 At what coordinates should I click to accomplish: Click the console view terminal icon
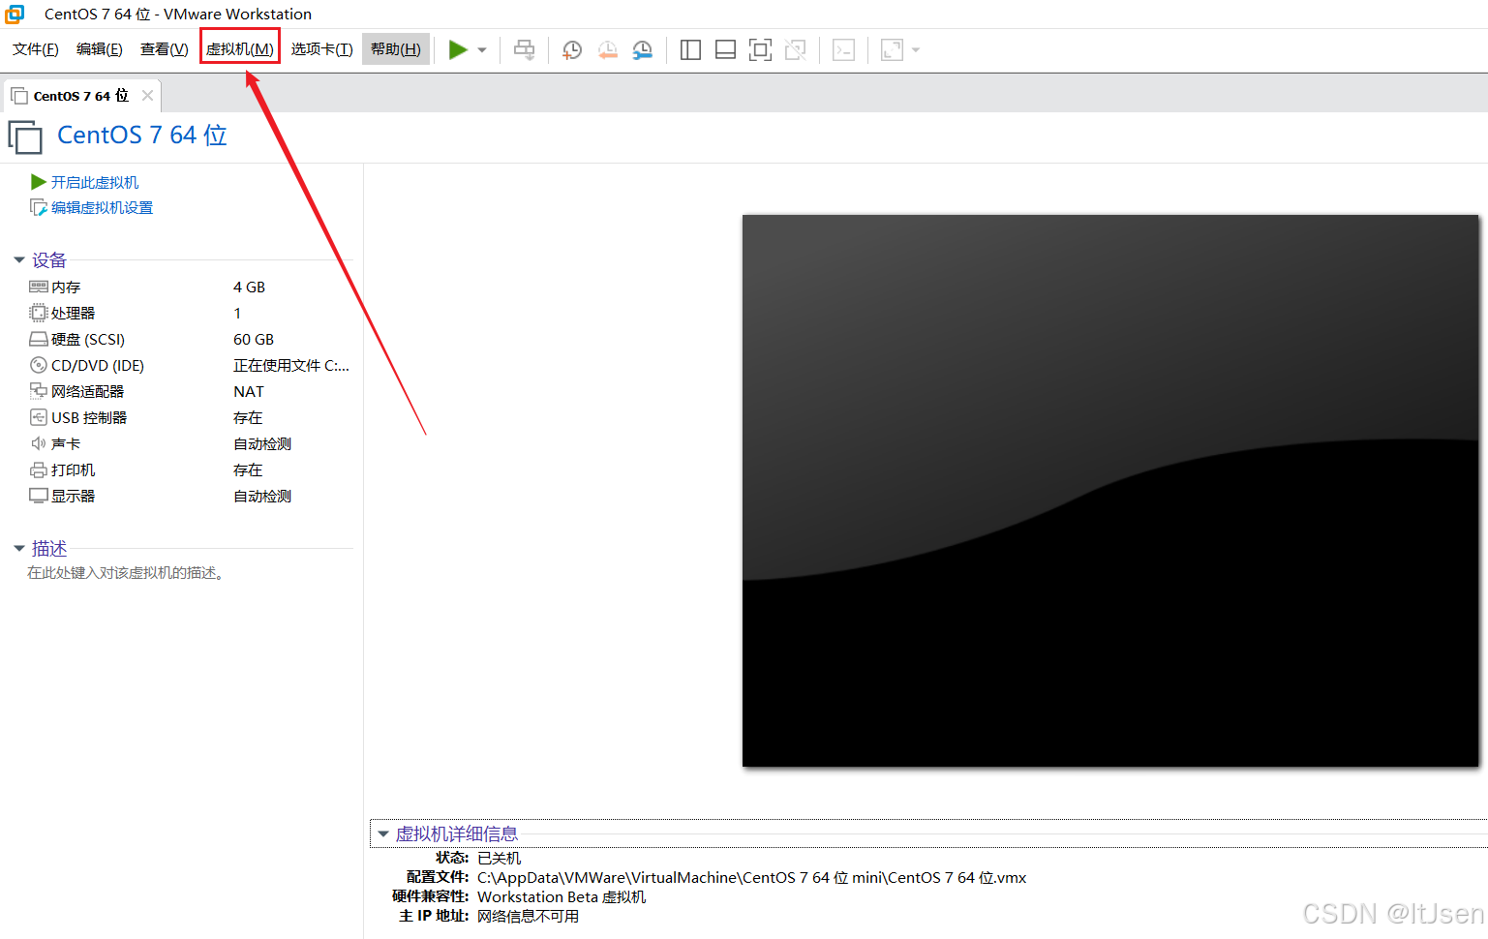click(843, 49)
